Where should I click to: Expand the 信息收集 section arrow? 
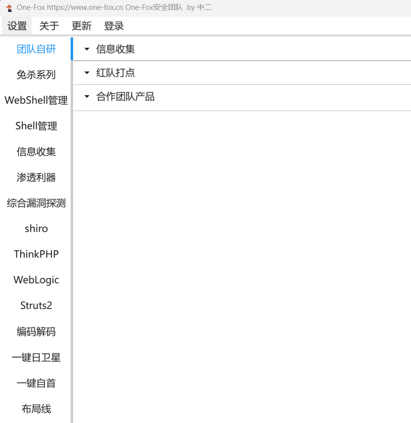pyautogui.click(x=86, y=49)
